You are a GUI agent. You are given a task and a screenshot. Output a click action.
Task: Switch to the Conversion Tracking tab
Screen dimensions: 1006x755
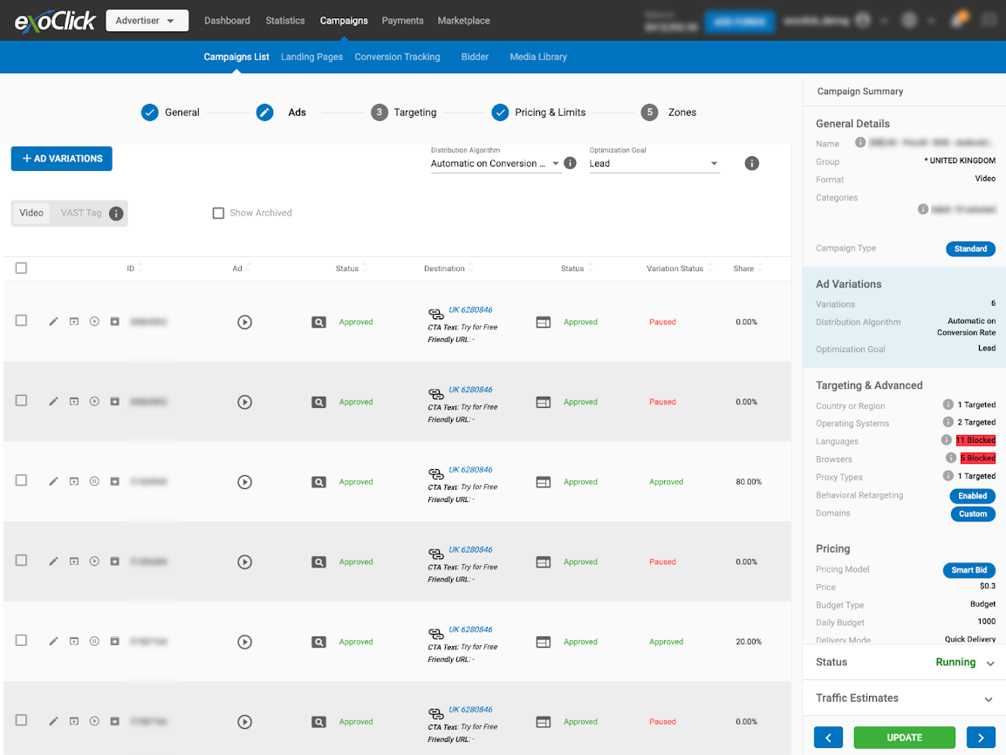[397, 57]
